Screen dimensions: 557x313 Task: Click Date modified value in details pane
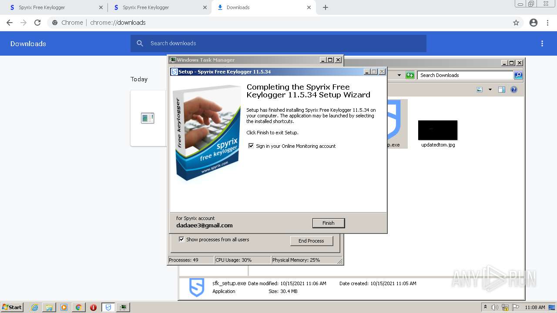pyautogui.click(x=303, y=283)
